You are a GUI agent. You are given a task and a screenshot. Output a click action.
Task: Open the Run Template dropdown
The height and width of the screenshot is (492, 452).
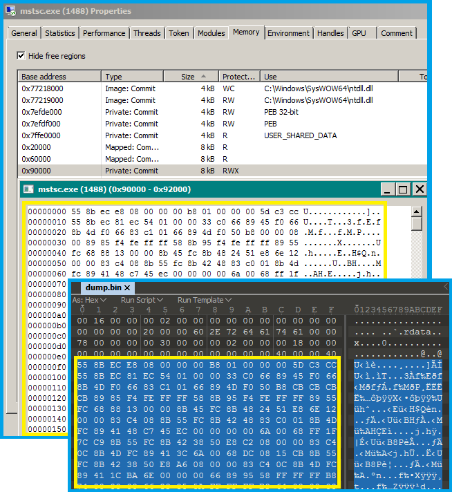pyautogui.click(x=203, y=301)
